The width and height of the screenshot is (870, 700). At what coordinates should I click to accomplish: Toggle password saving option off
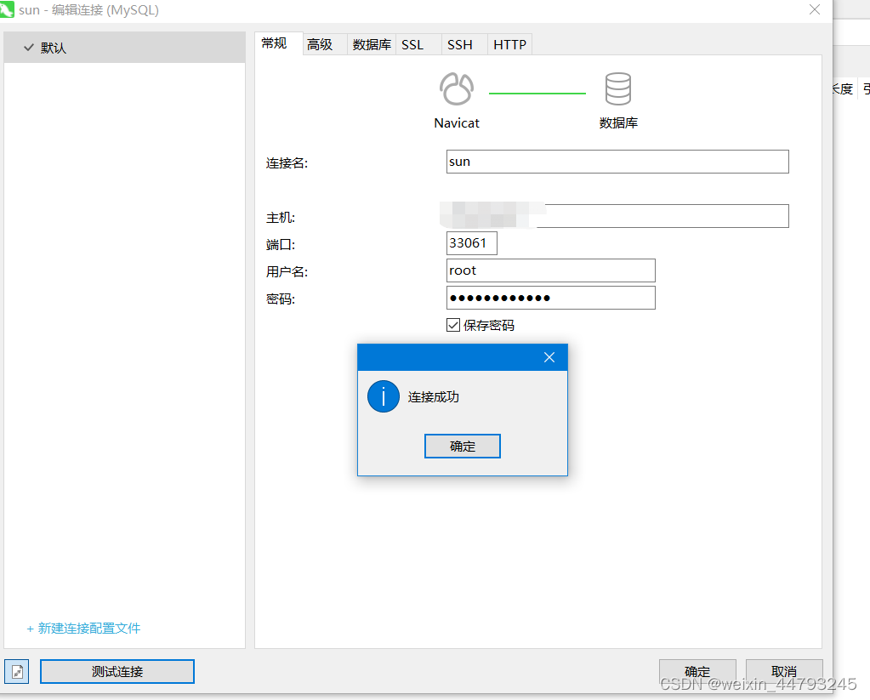pos(453,325)
